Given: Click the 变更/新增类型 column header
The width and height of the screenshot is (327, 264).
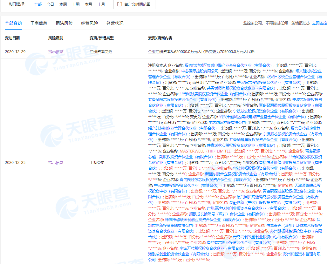Looking at the screenshot, I should tap(102, 38).
